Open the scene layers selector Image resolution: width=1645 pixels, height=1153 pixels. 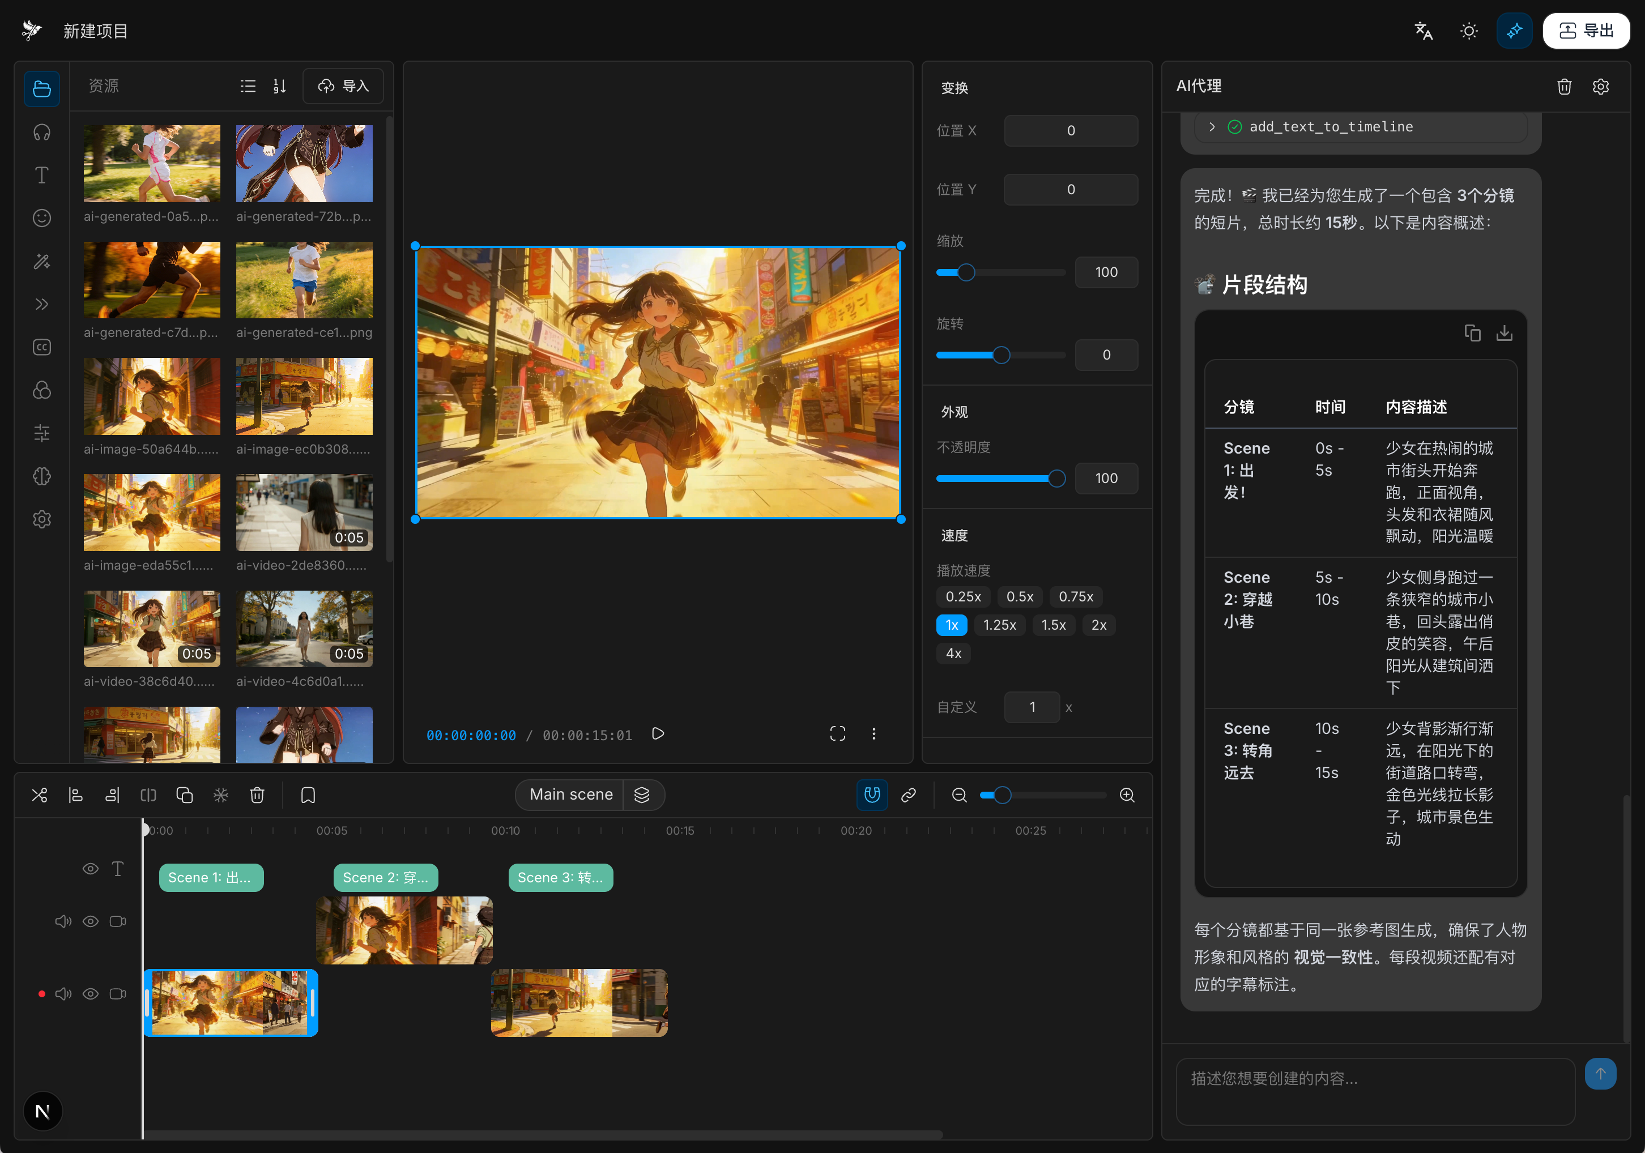pos(642,795)
